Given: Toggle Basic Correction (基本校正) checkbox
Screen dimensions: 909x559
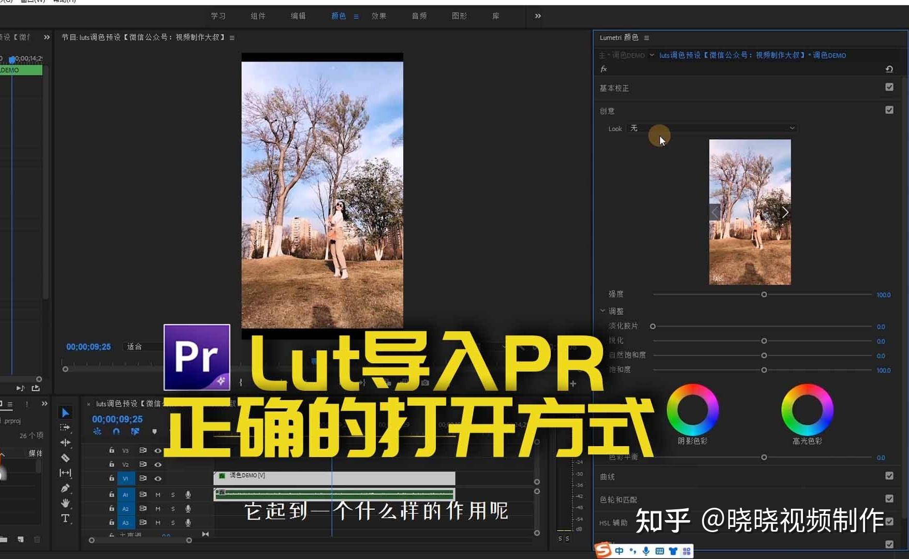Looking at the screenshot, I should tap(889, 87).
